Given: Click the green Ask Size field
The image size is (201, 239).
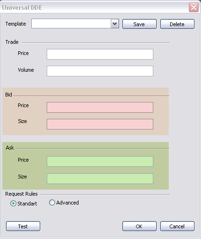Looking at the screenshot, I should tap(100, 178).
